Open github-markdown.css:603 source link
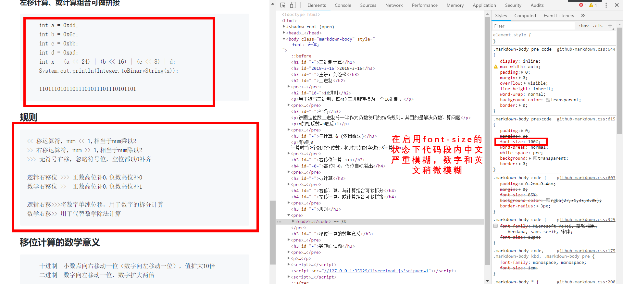 586,178
